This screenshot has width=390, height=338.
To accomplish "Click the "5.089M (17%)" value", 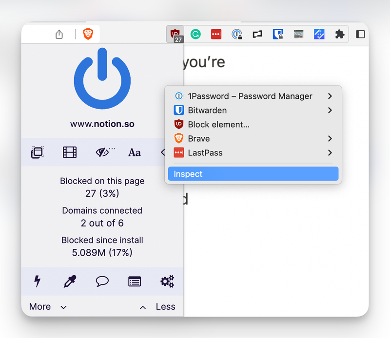I will 102,252.
